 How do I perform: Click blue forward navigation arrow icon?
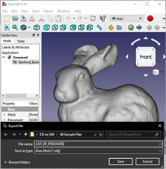tap(139, 28)
